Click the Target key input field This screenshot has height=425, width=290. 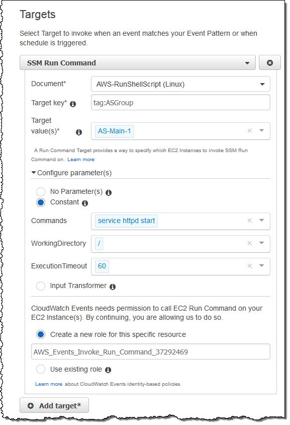tap(180, 103)
